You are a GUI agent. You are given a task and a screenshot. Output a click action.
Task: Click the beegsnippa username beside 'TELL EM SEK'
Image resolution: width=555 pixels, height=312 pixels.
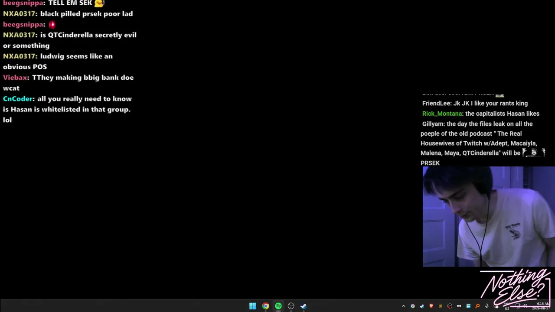(23, 3)
